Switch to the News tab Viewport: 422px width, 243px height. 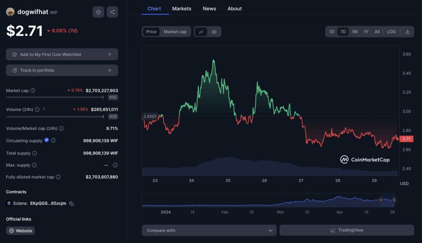209,9
